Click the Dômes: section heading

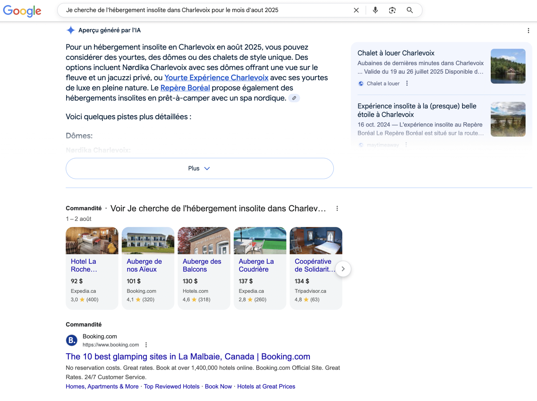pyautogui.click(x=79, y=136)
